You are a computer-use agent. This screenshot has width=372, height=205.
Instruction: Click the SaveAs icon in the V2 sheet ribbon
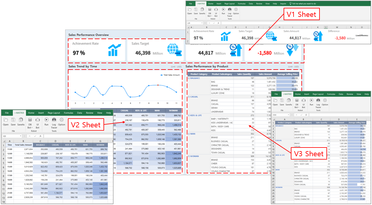(x=21, y=120)
